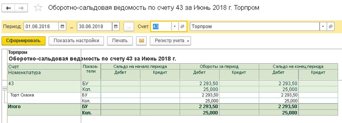Open account 43 form via open icon
The width and height of the screenshot is (342, 123).
(182, 26)
